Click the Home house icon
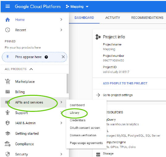166x157 pixels. coord(8,19)
